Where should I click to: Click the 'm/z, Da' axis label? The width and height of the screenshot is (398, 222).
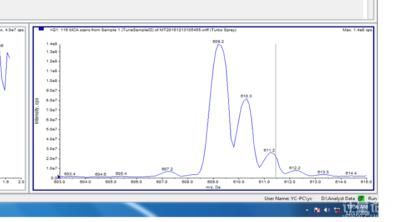point(213,187)
